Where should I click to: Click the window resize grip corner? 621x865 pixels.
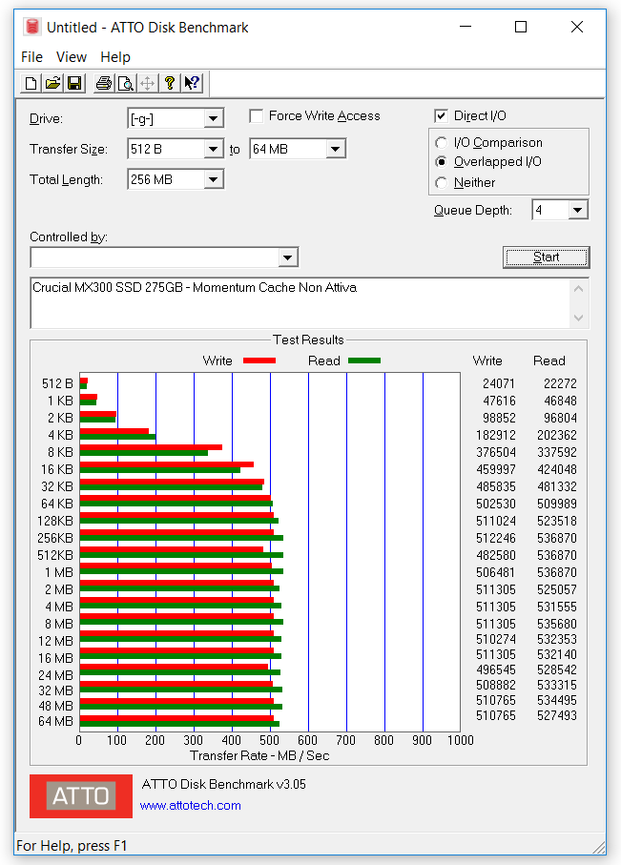pyautogui.click(x=599, y=847)
